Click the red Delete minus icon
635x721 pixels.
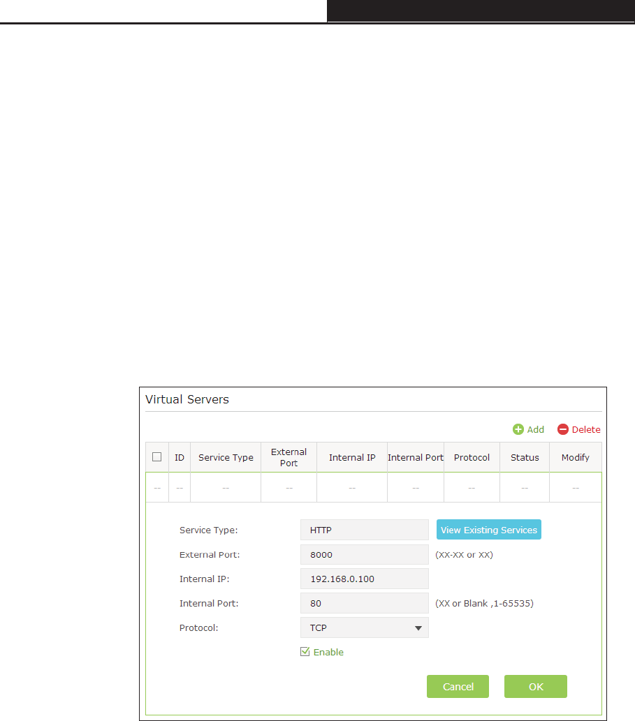563,429
